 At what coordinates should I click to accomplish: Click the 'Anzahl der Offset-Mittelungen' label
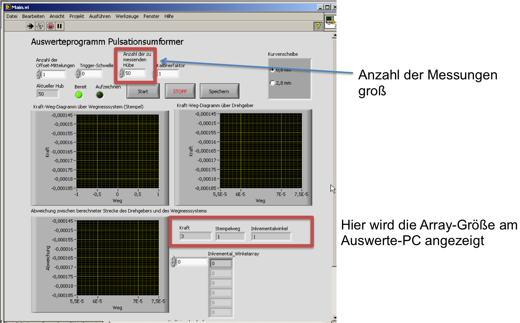pyautogui.click(x=55, y=63)
